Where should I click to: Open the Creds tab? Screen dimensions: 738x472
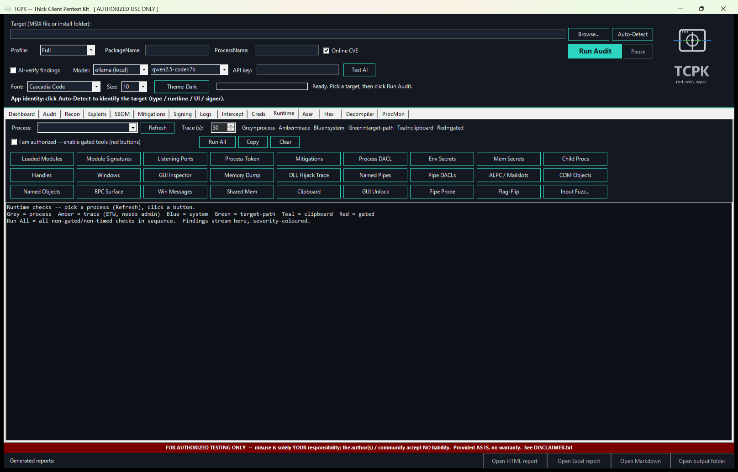[258, 114]
